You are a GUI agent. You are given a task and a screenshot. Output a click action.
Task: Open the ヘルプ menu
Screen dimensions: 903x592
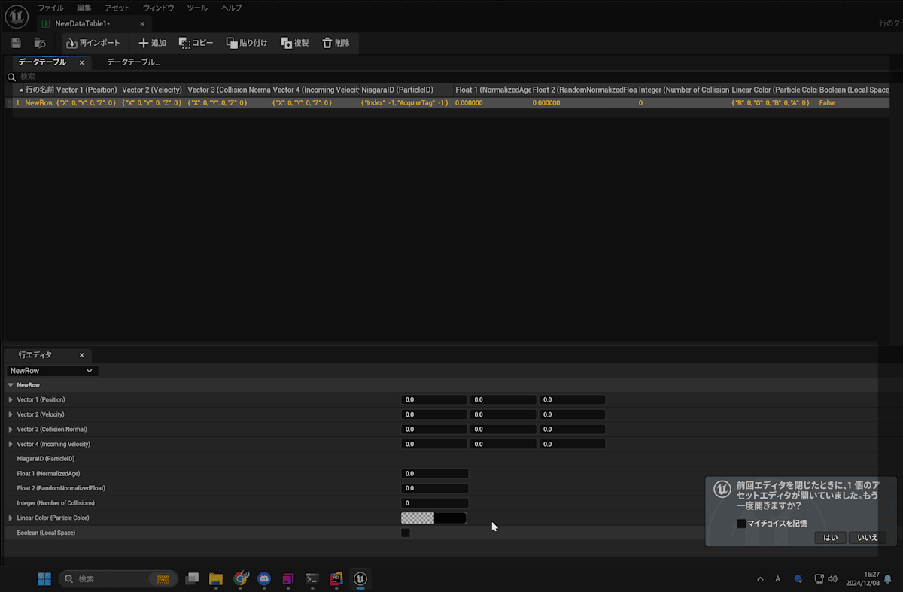point(231,7)
